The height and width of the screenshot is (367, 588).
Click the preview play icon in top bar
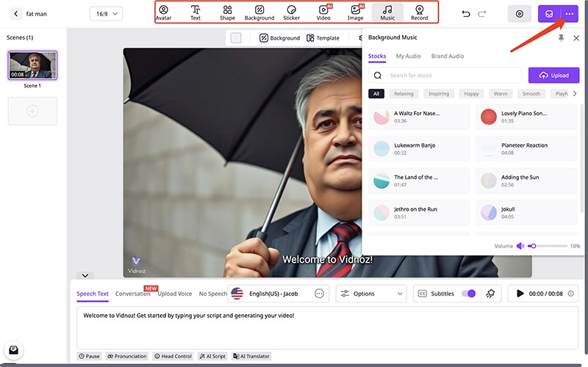pos(520,14)
